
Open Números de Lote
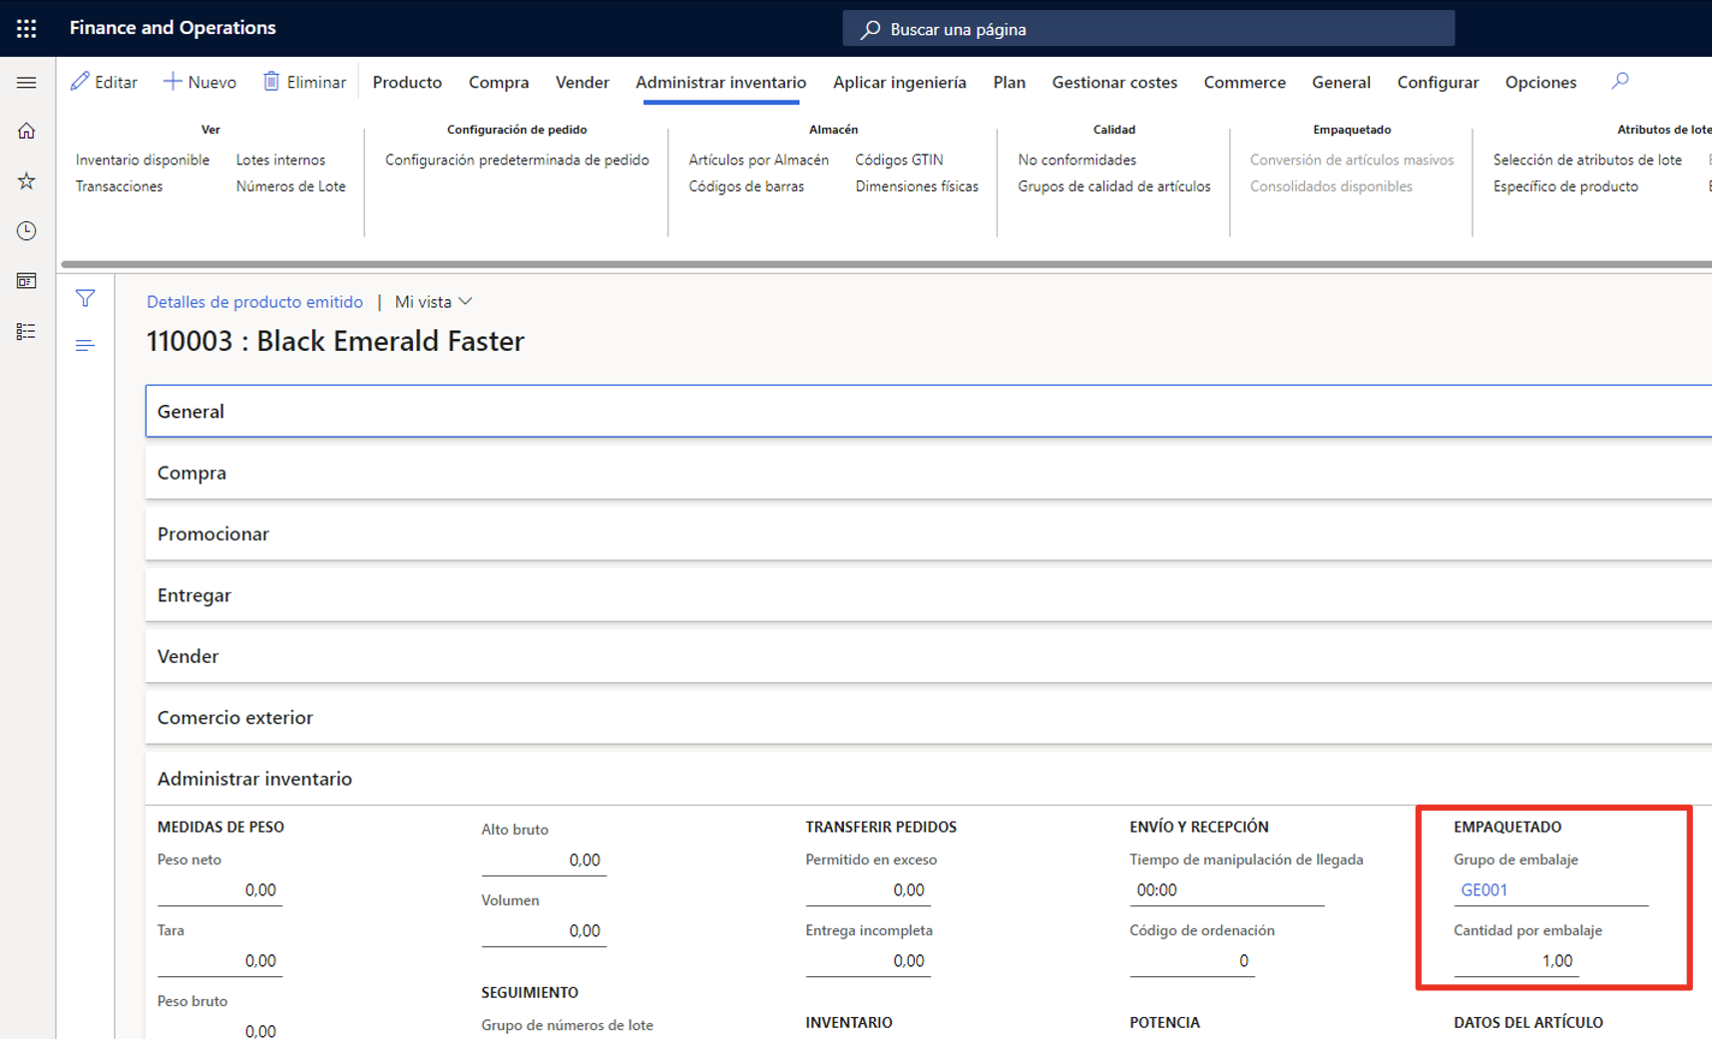click(290, 186)
